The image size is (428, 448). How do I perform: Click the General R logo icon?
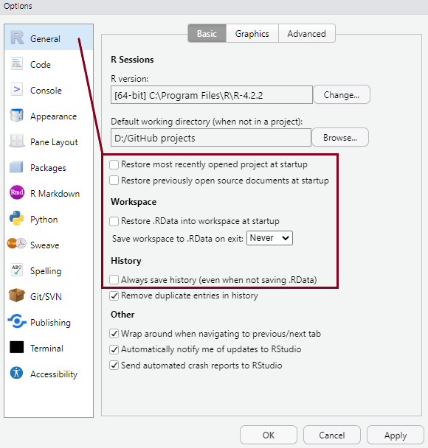pyautogui.click(x=17, y=38)
